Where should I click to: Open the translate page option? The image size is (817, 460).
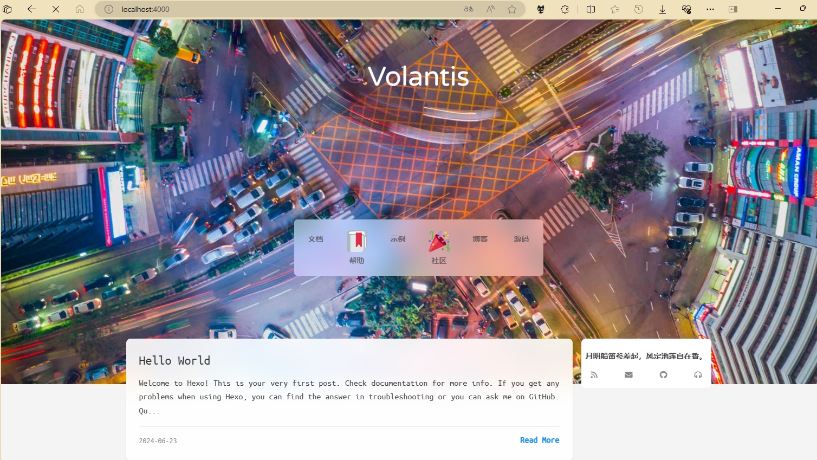pyautogui.click(x=469, y=9)
